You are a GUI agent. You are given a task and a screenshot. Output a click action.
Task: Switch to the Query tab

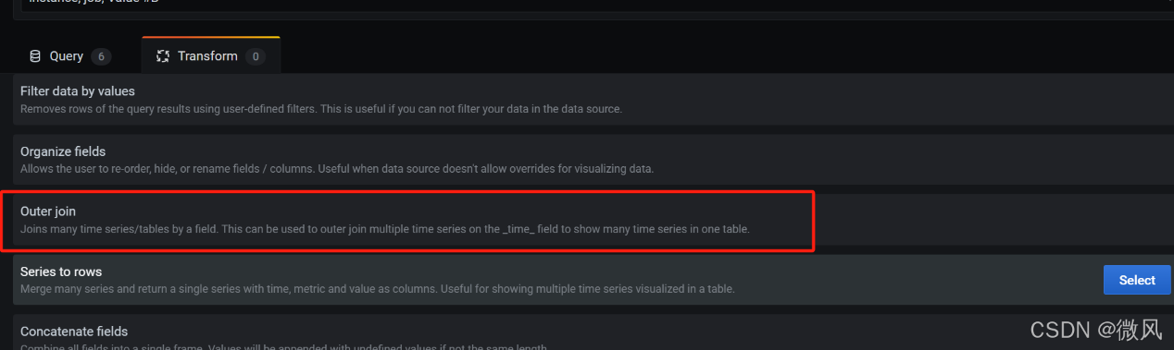coord(70,56)
